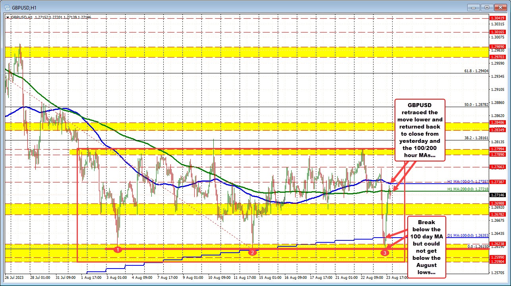This screenshot has width=511, height=286.
Task: Select the numbered circle 2 swing marker
Action: pyautogui.click(x=252, y=252)
